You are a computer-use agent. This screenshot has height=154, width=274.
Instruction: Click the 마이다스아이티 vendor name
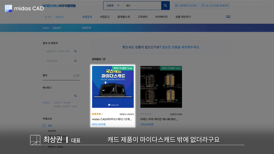coord(127,114)
